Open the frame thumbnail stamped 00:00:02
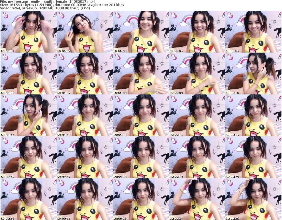Viewport: 282px width, 220px height. (85, 31)
